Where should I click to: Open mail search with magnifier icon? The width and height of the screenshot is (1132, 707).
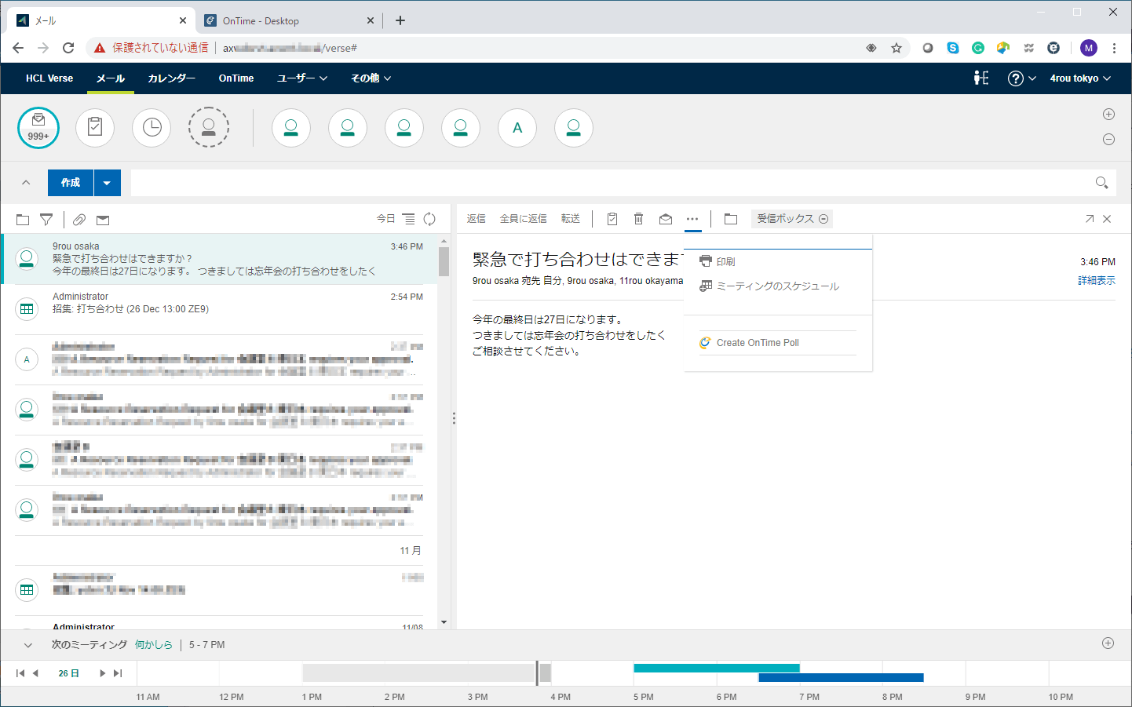1101,182
